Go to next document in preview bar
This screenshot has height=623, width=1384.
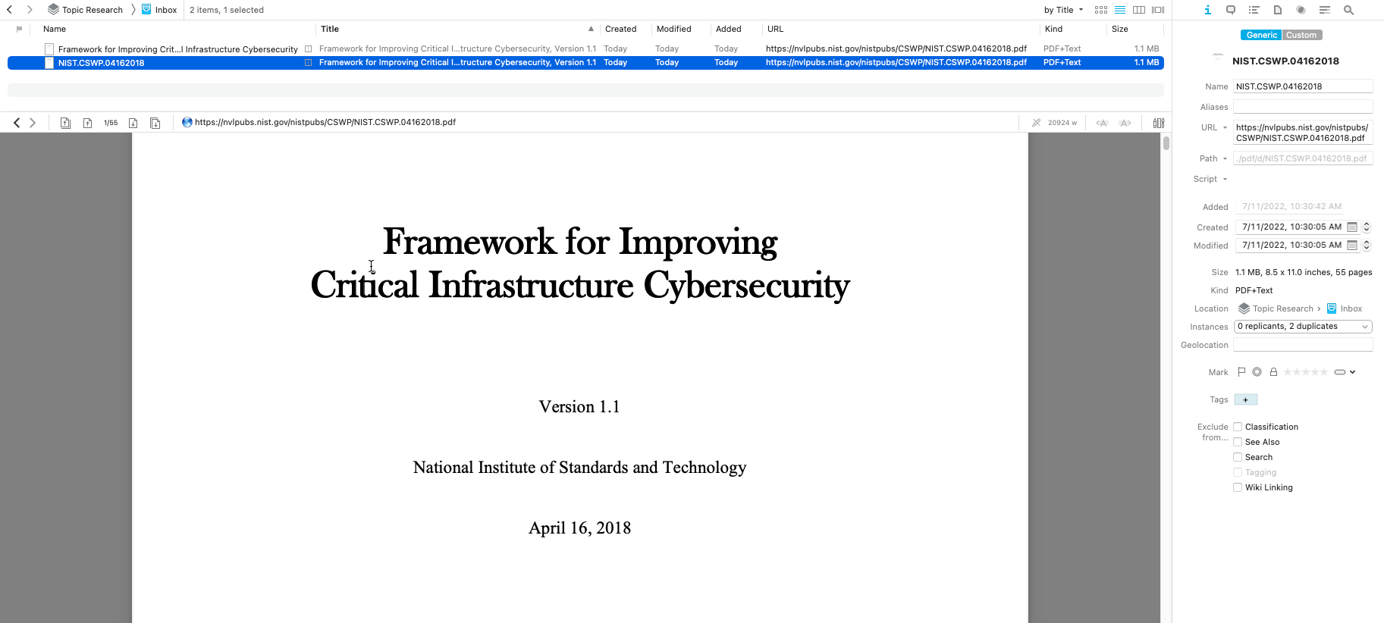pos(33,122)
